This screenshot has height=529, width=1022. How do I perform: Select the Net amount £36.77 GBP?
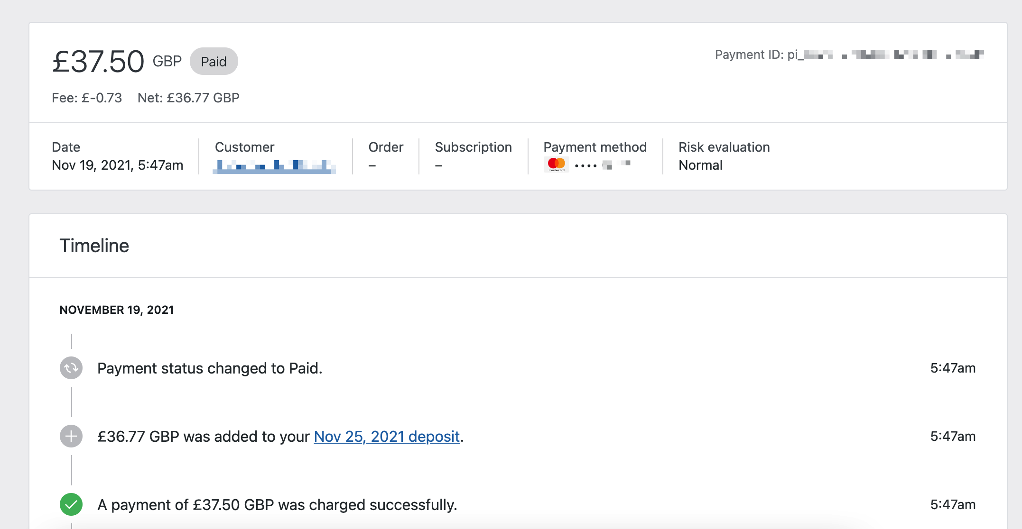pos(188,98)
